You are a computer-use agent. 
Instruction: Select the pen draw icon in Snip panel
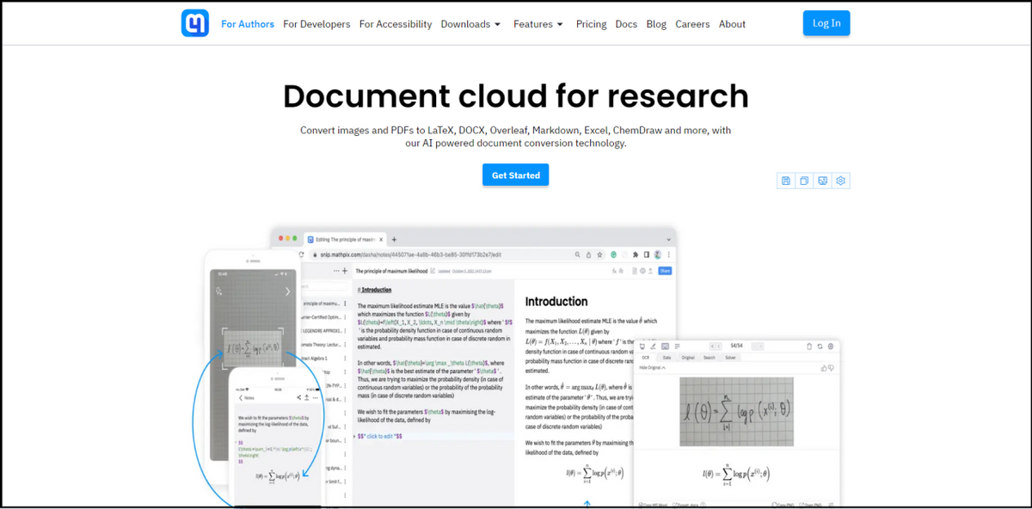(x=653, y=346)
